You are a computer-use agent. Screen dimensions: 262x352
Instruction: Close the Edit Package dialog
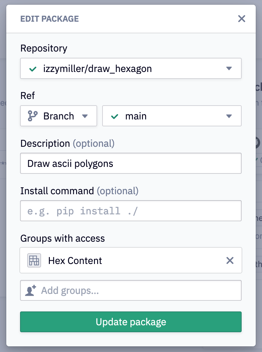tap(241, 19)
